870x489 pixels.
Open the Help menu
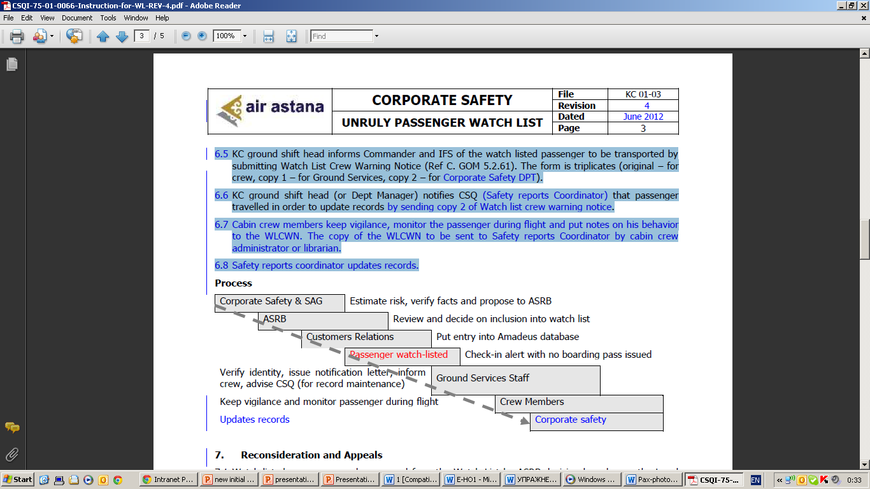tap(162, 18)
